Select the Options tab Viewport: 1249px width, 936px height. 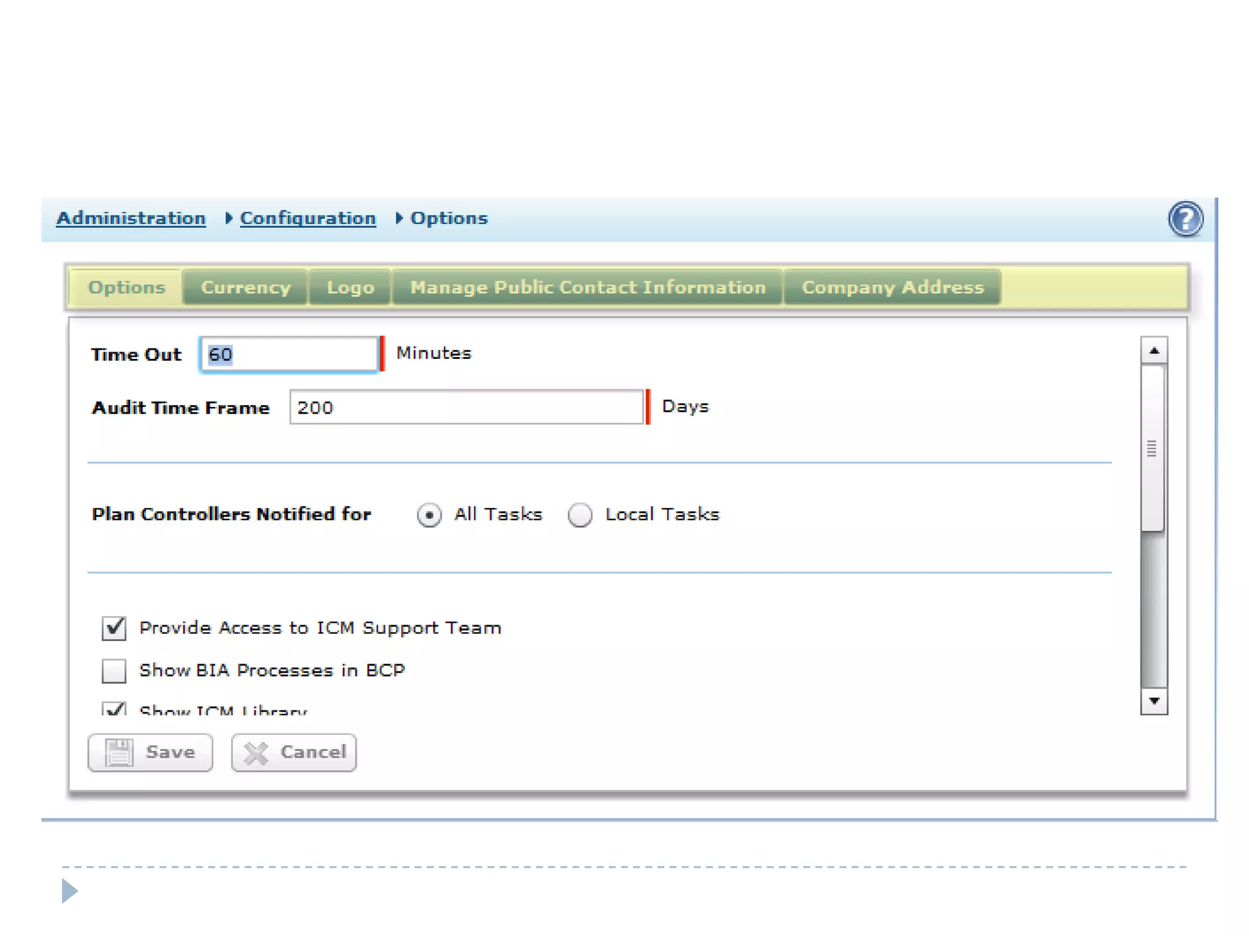pos(126,287)
